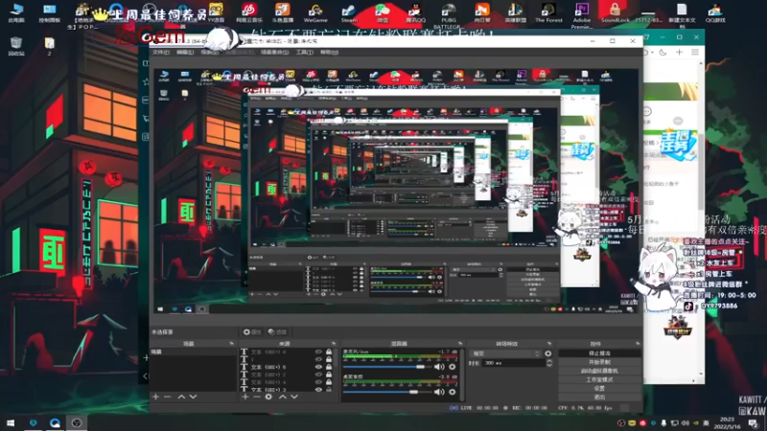
Task: Click volume icon in system tray
Action: [x=685, y=423]
